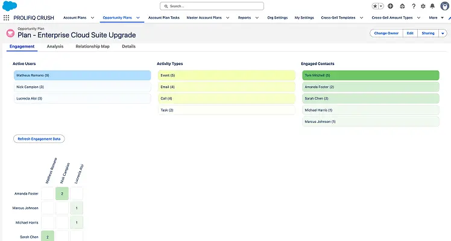Filter by Email (4) activity type
The width and height of the screenshot is (451, 241).
[x=227, y=87]
